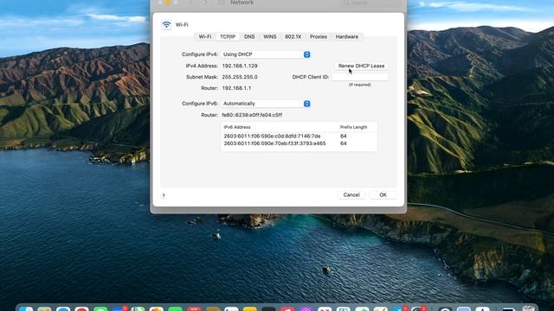This screenshot has height=311, width=554.
Task: Select the TCP/IP tab
Action: (228, 36)
